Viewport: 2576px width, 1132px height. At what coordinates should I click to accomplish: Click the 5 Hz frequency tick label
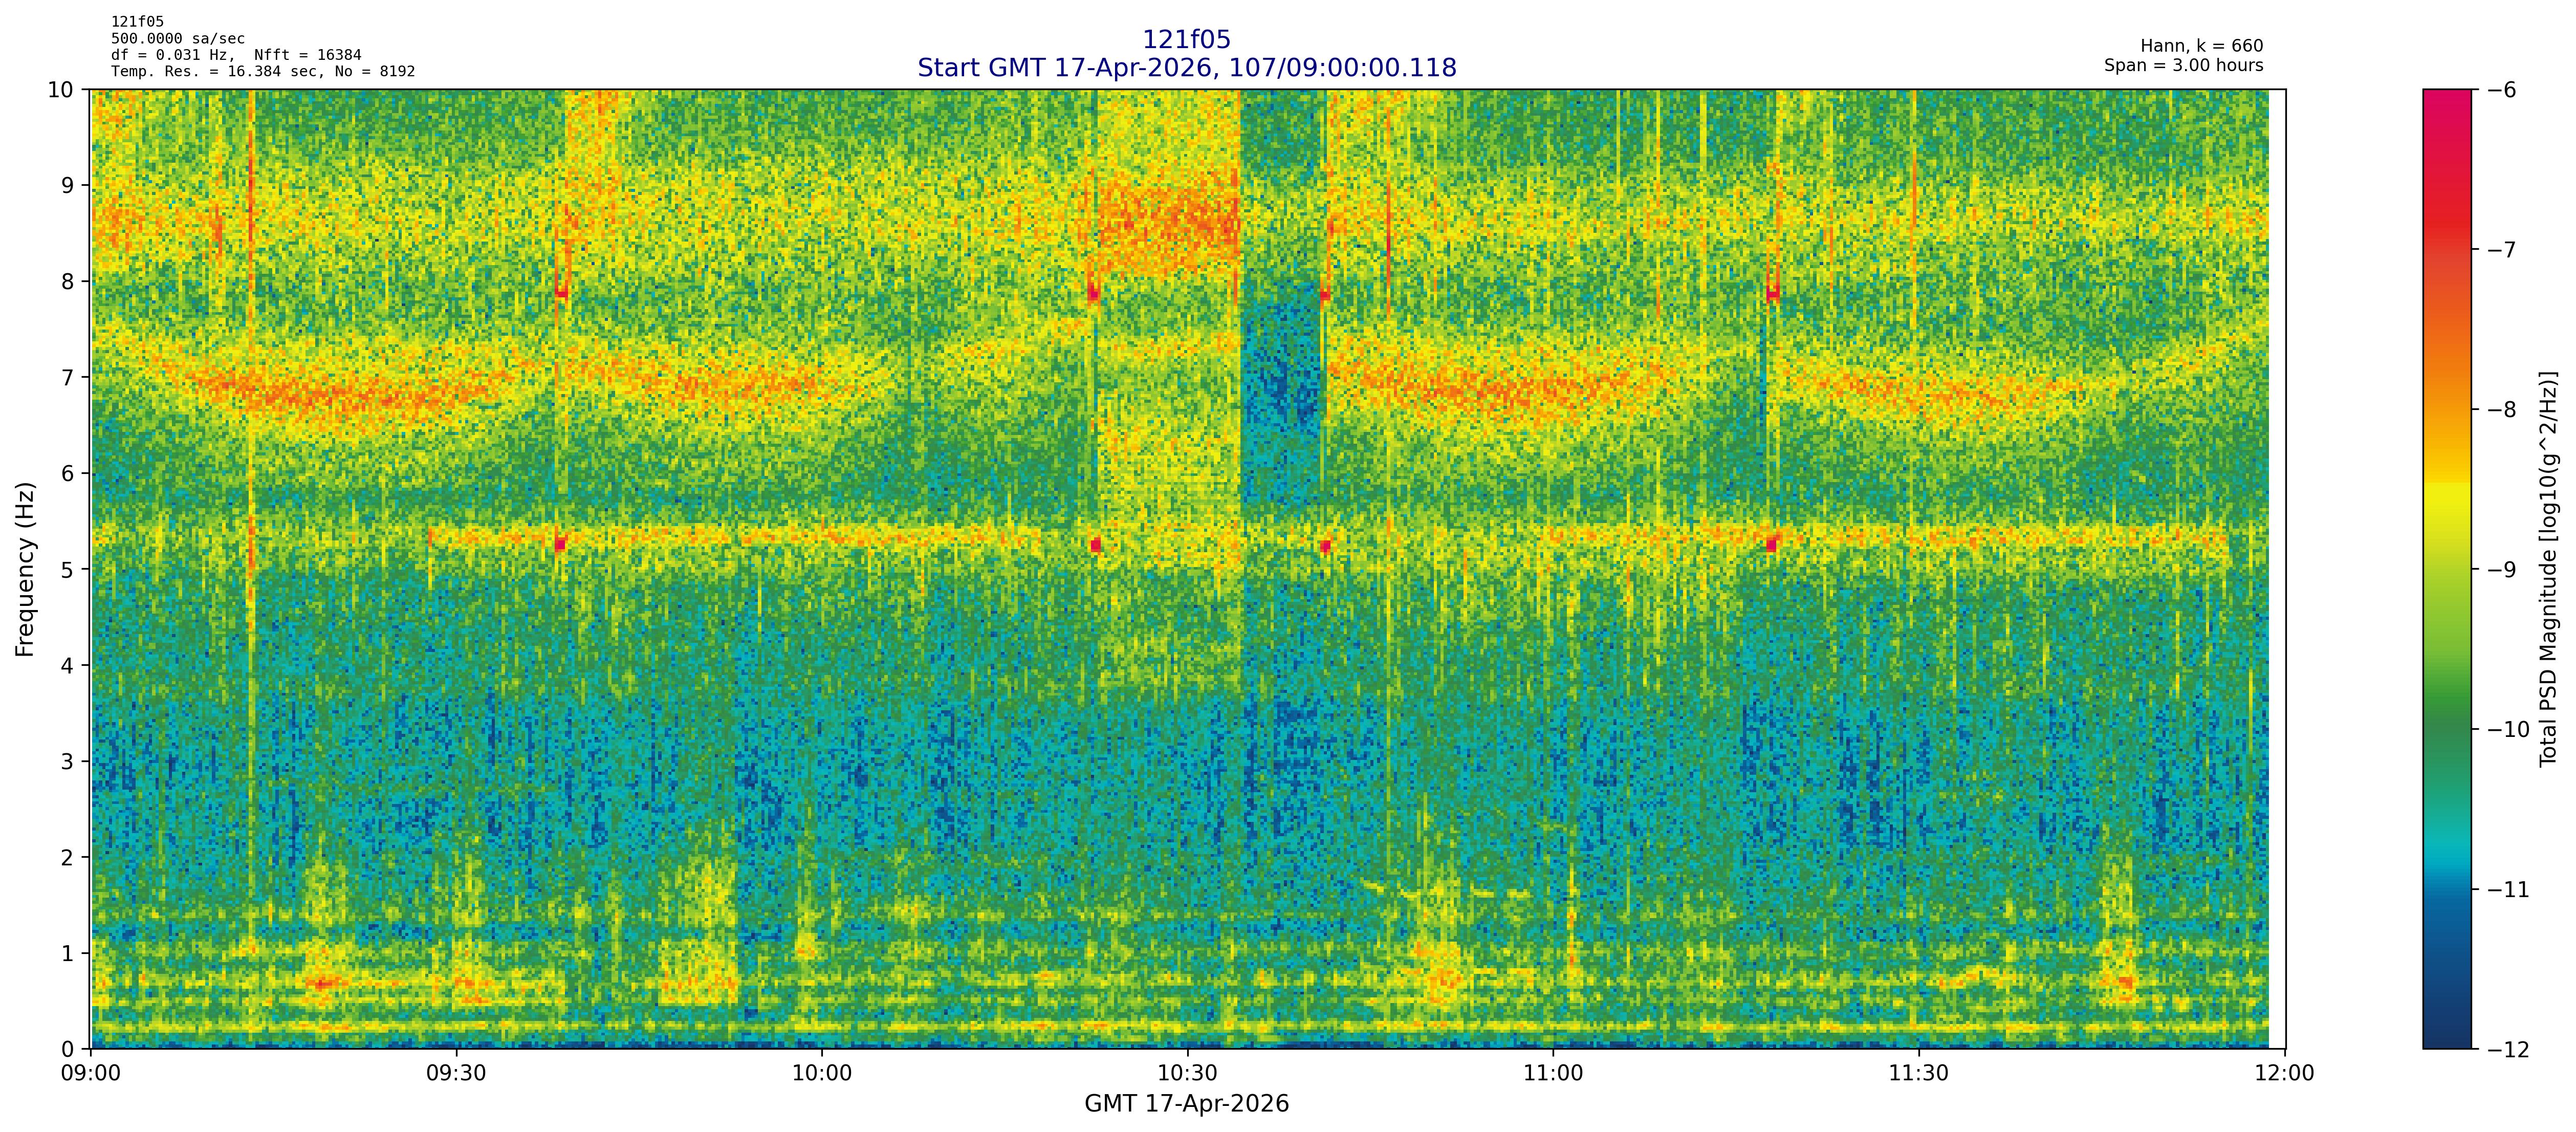[67, 570]
